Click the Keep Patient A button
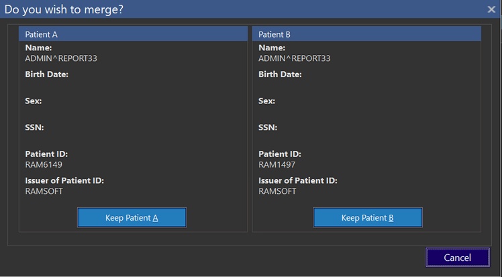Screen dimensions: 502x277 coord(132,217)
